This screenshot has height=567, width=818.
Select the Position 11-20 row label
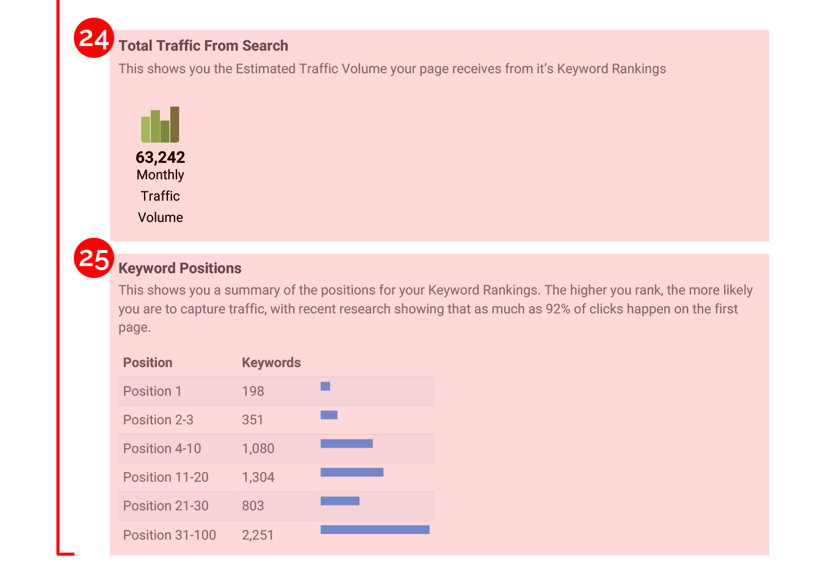[166, 477]
